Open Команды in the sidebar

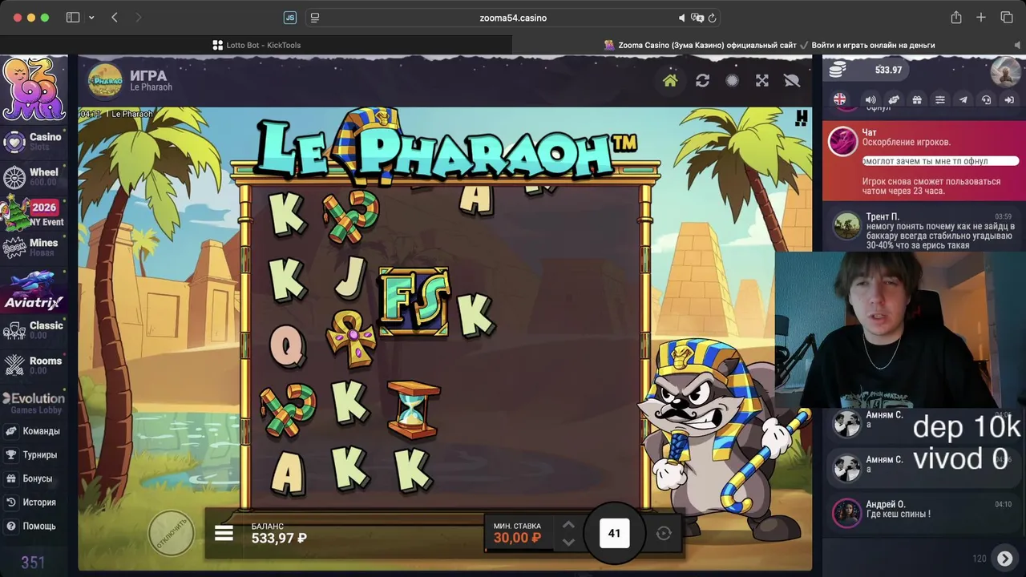[33, 431]
